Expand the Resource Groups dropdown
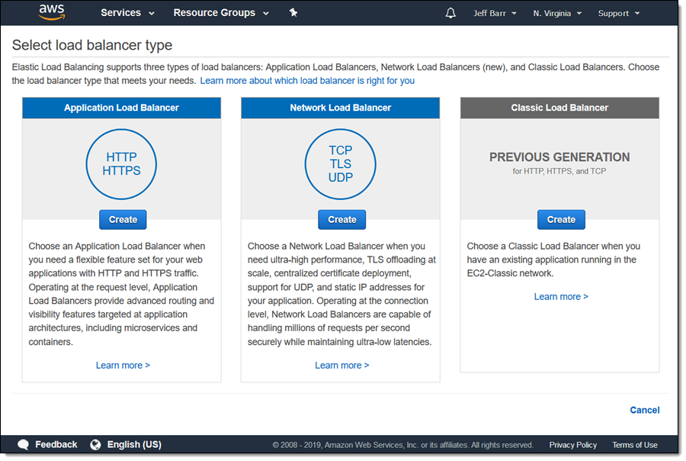 coord(221,13)
